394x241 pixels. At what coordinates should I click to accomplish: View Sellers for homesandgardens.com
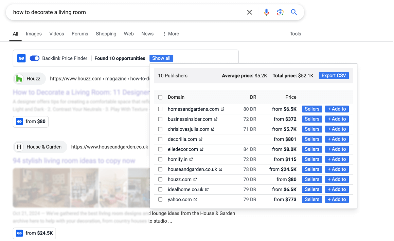pyautogui.click(x=312, y=109)
